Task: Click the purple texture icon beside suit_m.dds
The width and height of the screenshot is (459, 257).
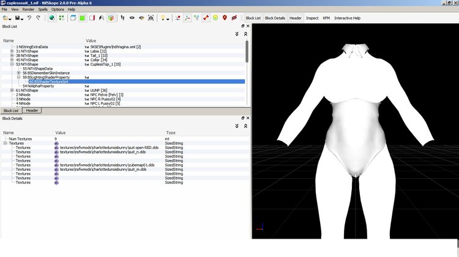Action: click(x=56, y=170)
